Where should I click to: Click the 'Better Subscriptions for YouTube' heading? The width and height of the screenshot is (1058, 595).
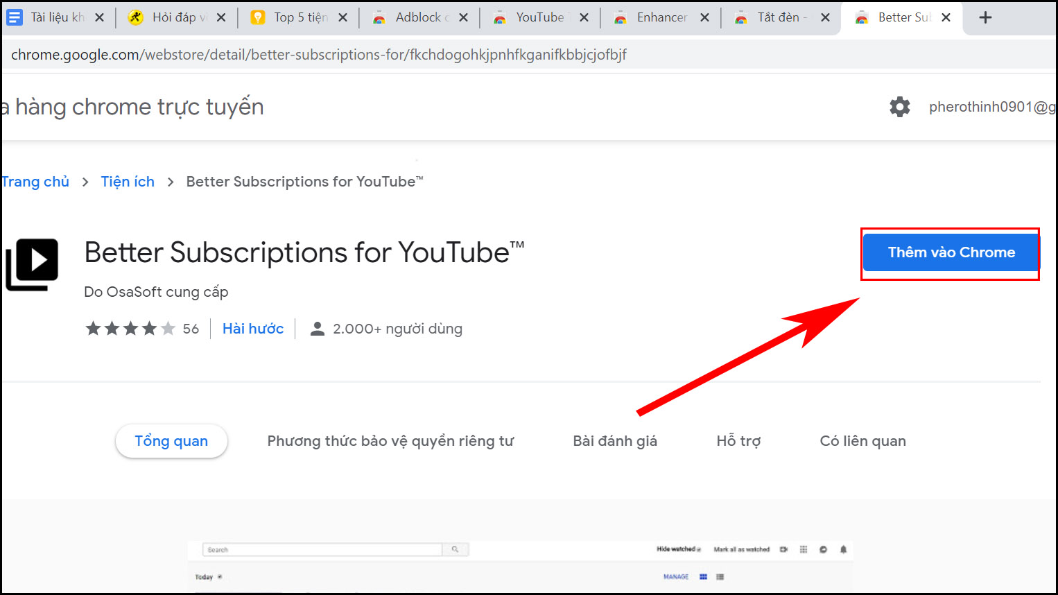[304, 253]
